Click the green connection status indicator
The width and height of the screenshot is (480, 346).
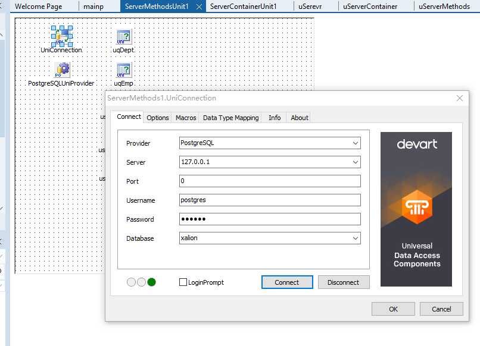[151, 282]
